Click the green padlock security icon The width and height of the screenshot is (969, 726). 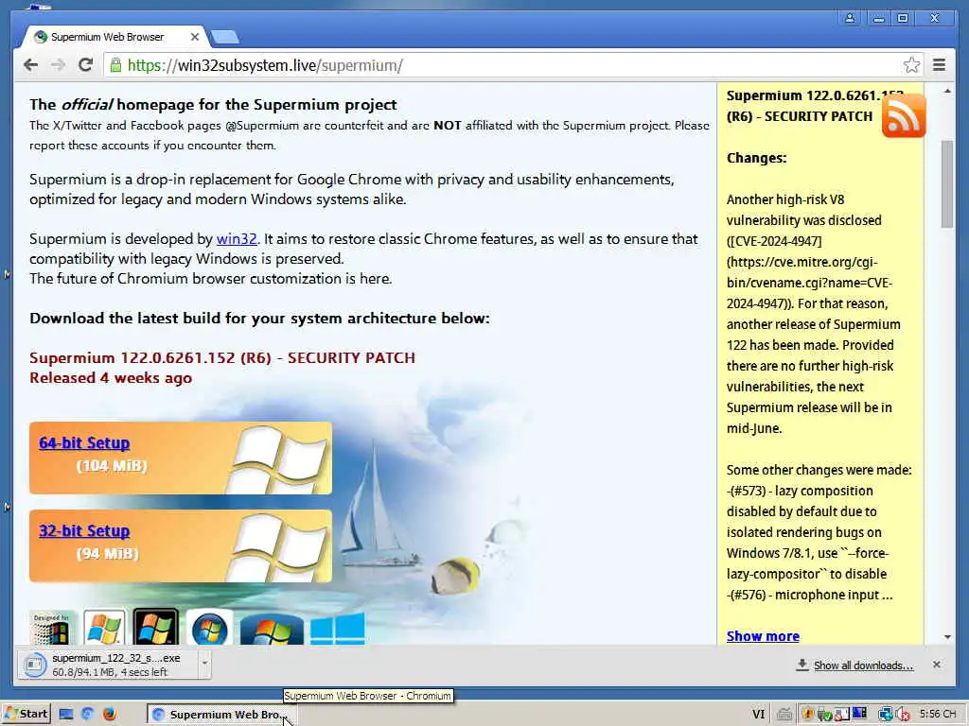[x=115, y=65]
